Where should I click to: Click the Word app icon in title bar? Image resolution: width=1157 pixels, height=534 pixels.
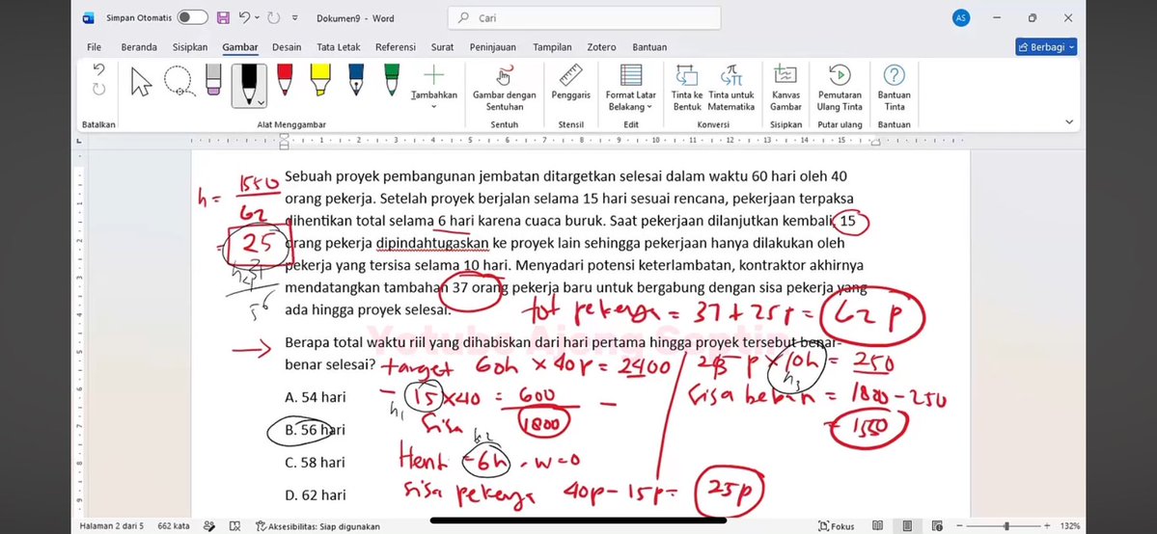click(89, 17)
